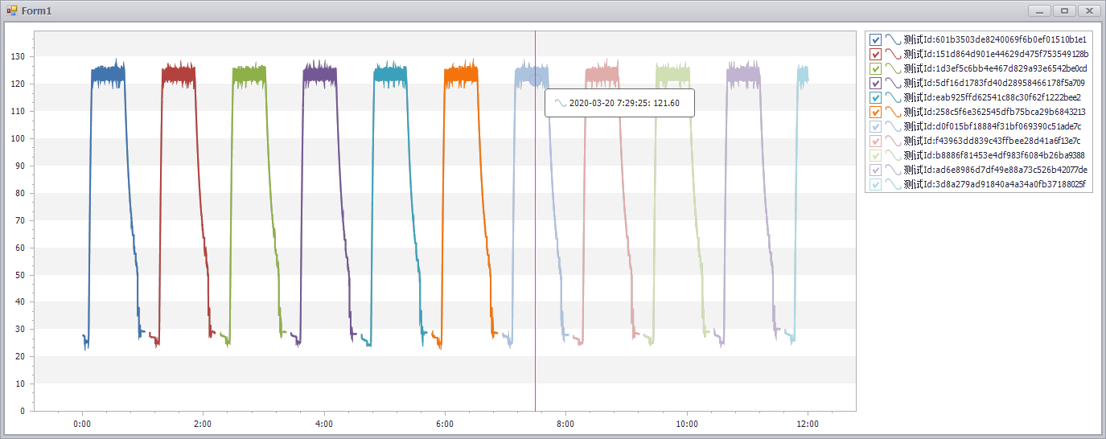This screenshot has height=439, width=1106.
Task: Hide the eab925ffd625 series via checkbox
Action: tap(876, 97)
